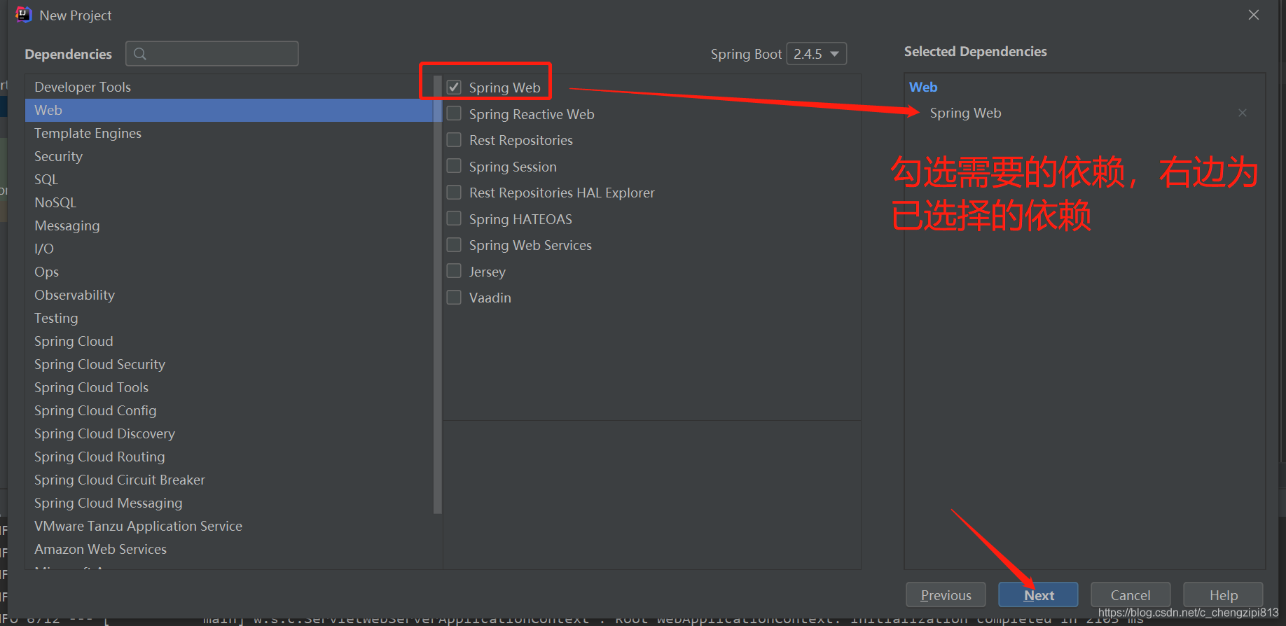Choose Amazon Web Services category
This screenshot has width=1286, height=626.
click(x=229, y=549)
